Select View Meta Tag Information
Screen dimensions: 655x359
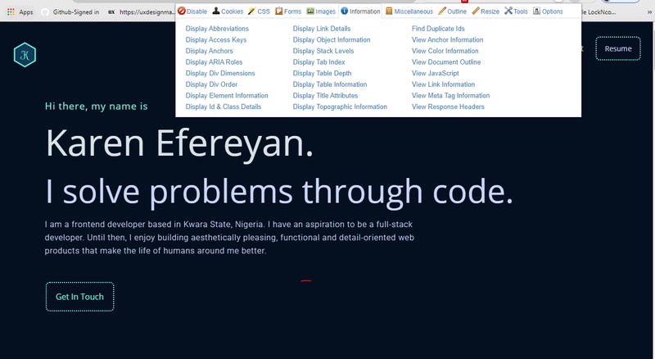point(451,95)
